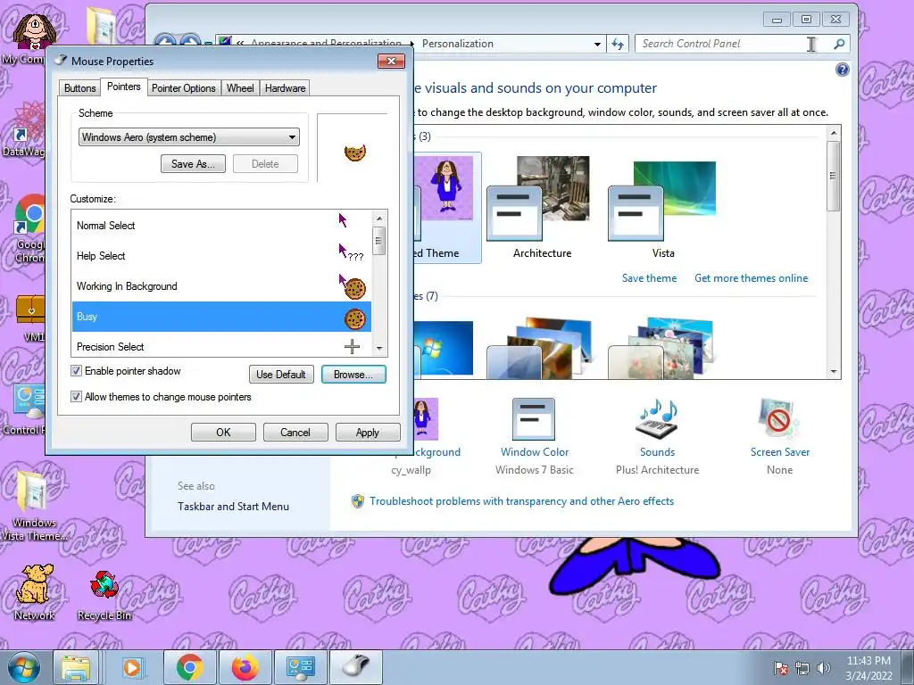The height and width of the screenshot is (685, 914).
Task: Select the Architecture theme
Action: (x=542, y=207)
